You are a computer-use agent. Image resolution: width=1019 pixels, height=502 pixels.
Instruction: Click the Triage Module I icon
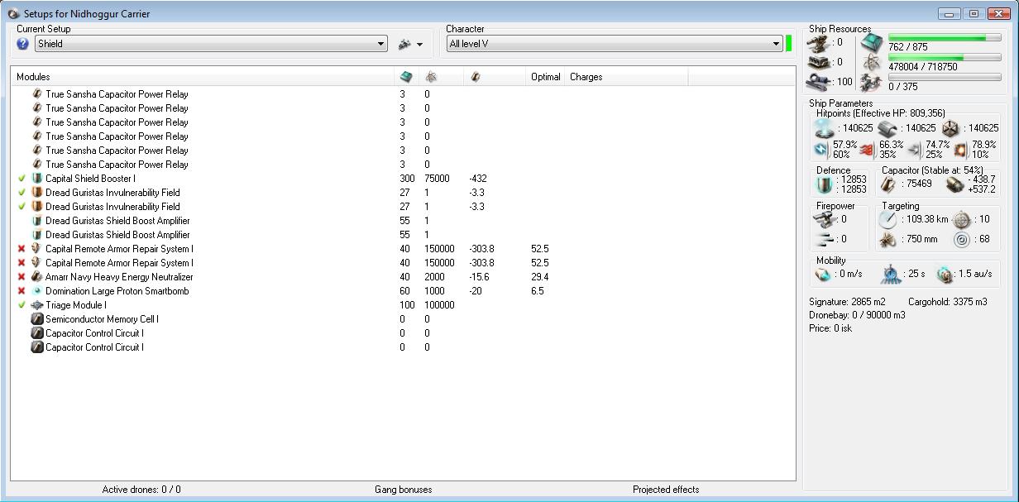coord(37,305)
